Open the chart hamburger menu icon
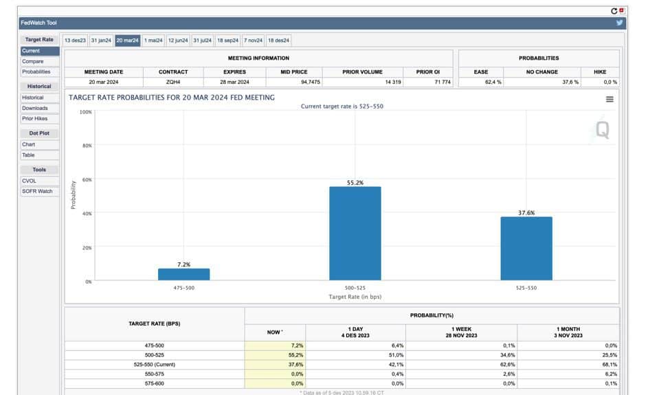This screenshot has height=395, width=648. click(x=610, y=99)
